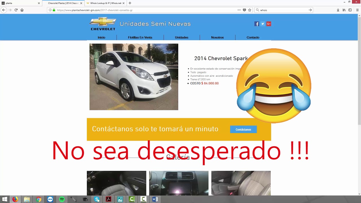This screenshot has height=203, width=361.
Task: Open the Firefox Library icon
Action: 344,10
